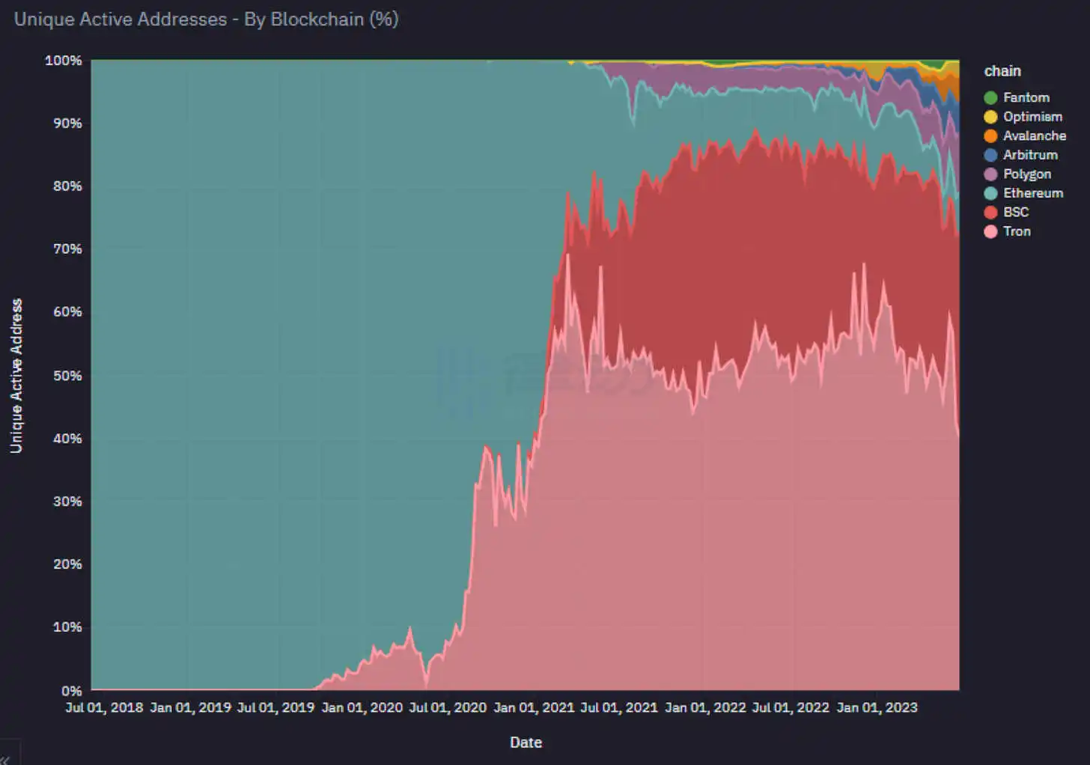The width and height of the screenshot is (1090, 765).
Task: Select the red BSC legend marker
Action: point(990,213)
